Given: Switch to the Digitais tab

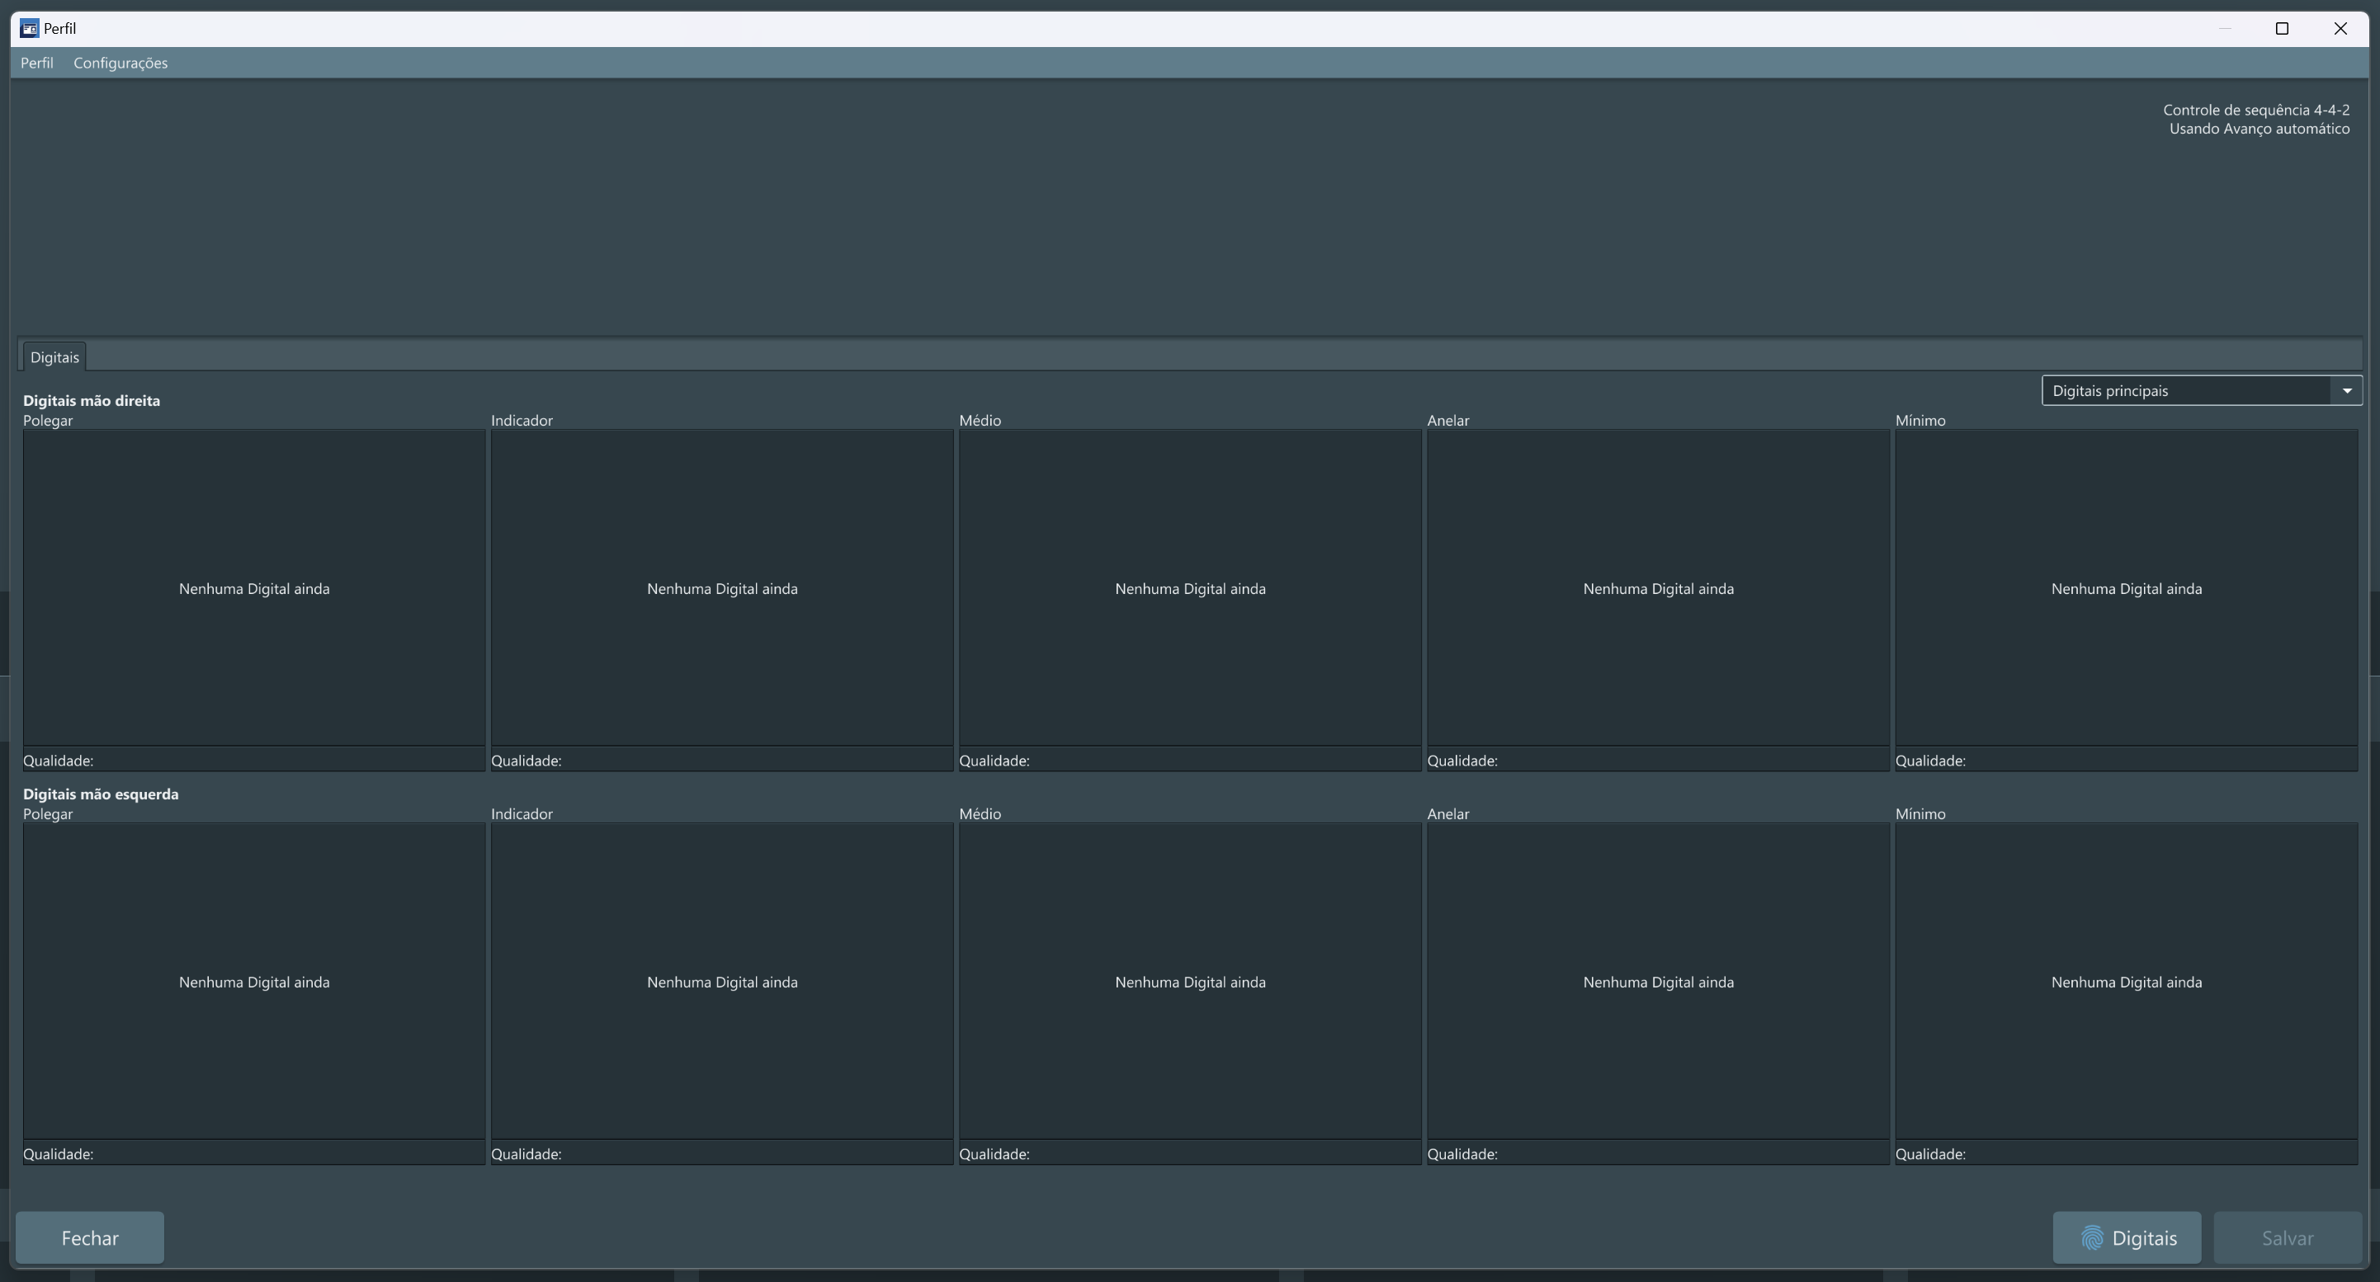Looking at the screenshot, I should (54, 356).
